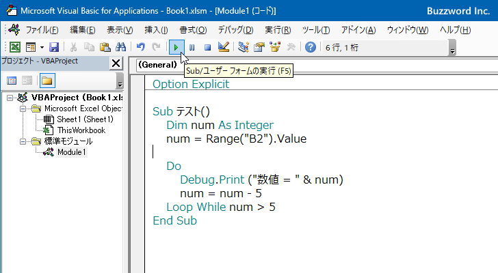
Task: Save the workbook with the floppy icon
Action: (x=54, y=47)
